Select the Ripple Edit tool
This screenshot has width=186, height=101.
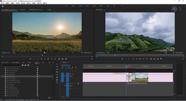(x=57, y=69)
